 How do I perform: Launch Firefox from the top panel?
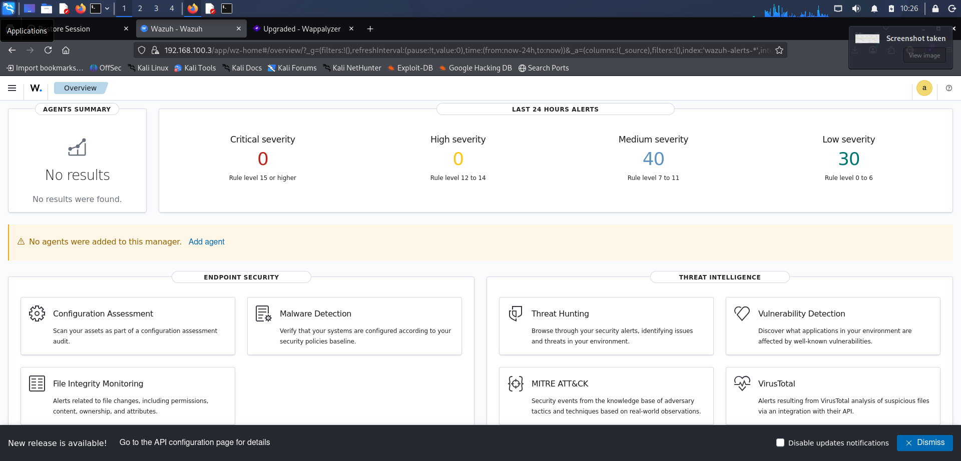click(x=80, y=8)
